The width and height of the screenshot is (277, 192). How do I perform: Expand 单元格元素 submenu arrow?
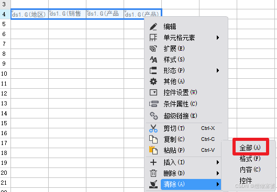(x=218, y=38)
